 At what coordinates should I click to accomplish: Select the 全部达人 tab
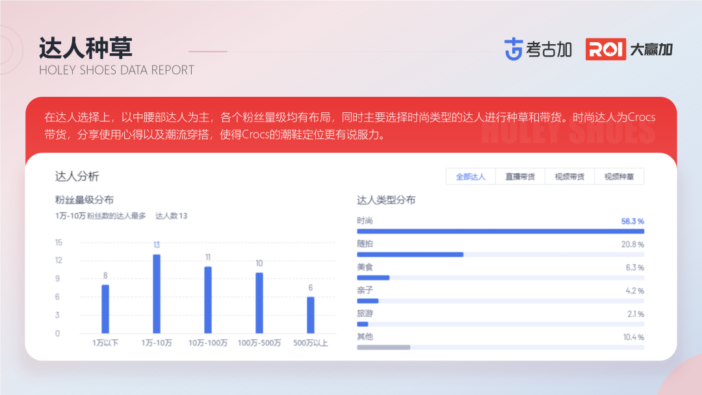click(471, 177)
